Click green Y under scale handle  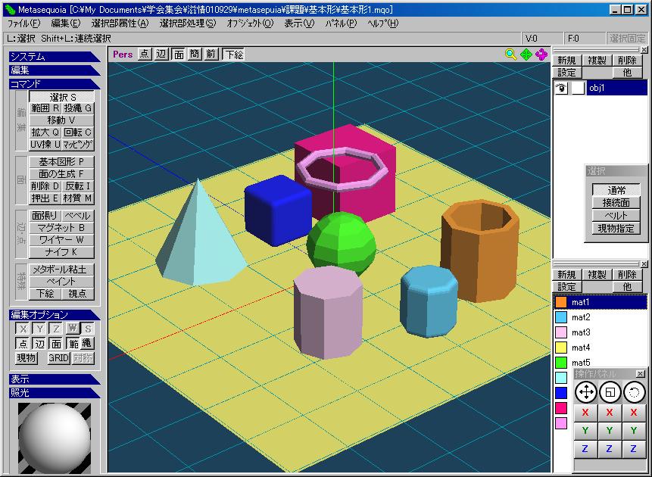point(610,430)
